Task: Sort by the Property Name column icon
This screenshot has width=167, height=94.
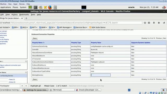Action: tap(44, 43)
